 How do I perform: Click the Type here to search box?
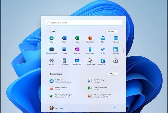click(x=83, y=23)
